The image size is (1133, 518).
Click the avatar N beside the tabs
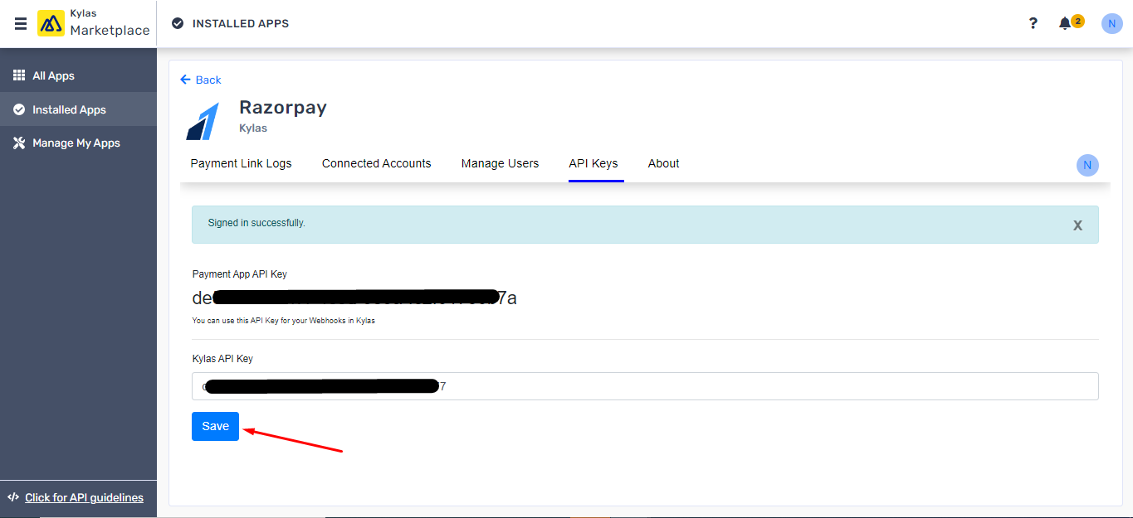tap(1087, 165)
